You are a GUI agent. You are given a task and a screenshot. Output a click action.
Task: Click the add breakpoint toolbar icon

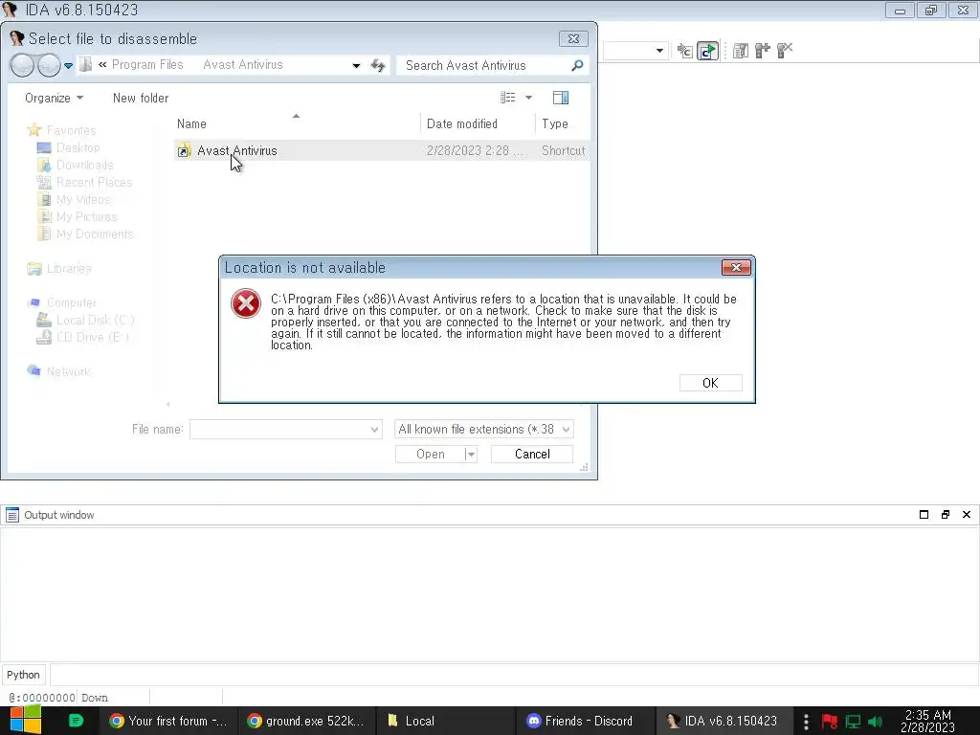pyautogui.click(x=762, y=51)
